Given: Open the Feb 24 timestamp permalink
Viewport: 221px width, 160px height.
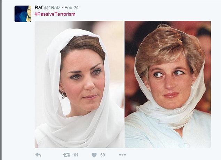Looking at the screenshot, I should [x=71, y=8].
